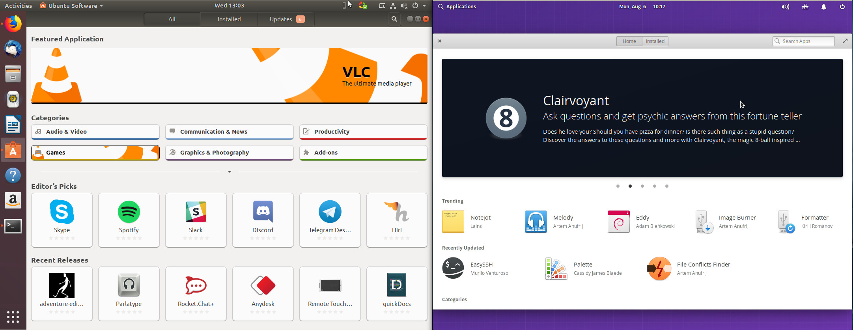Select third carousel dot in AppCenter

pos(642,186)
